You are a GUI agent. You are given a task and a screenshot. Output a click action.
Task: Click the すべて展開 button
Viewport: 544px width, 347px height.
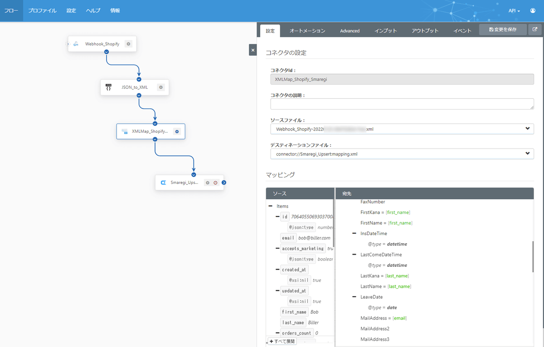[x=282, y=341]
